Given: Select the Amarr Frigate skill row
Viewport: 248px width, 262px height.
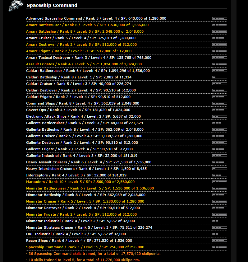Looking at the screenshot, I should [126, 51].
